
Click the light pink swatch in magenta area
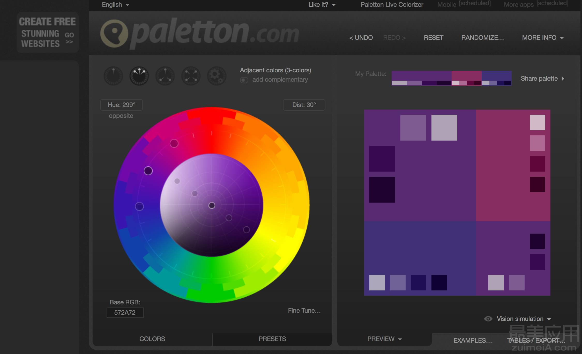538,122
